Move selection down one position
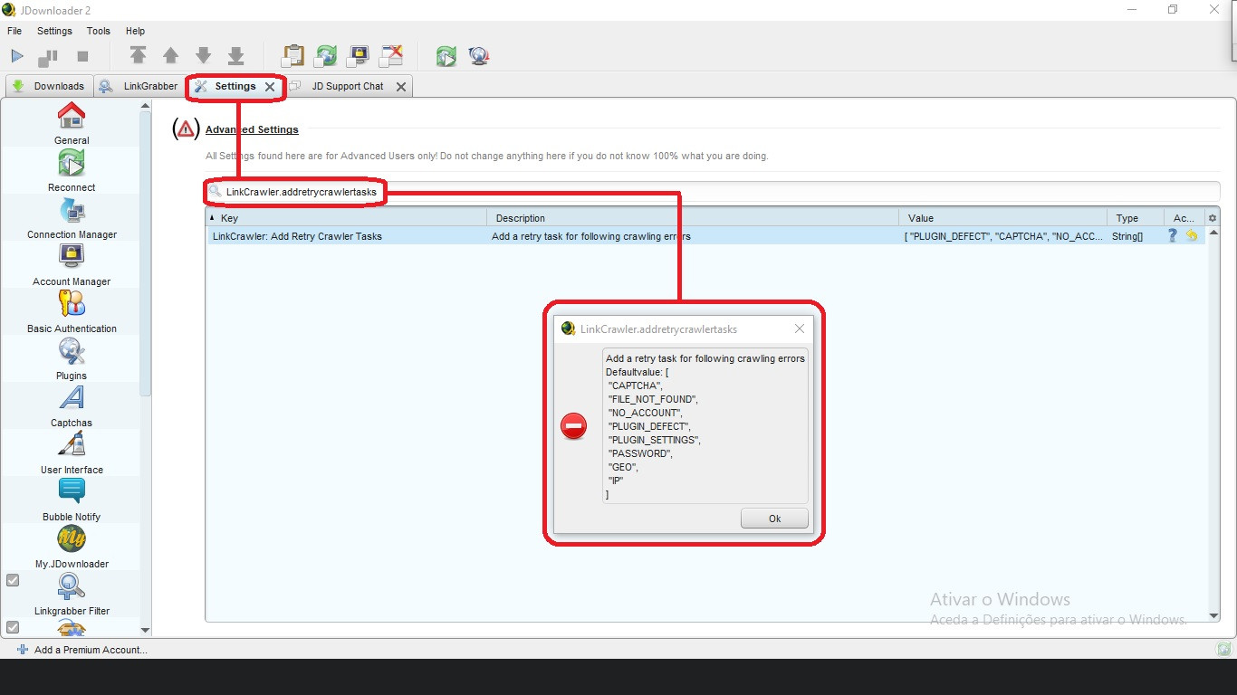This screenshot has width=1237, height=695. tap(203, 55)
